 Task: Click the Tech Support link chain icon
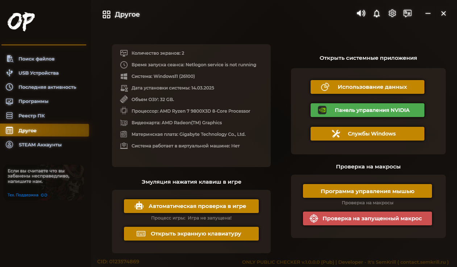(44, 195)
